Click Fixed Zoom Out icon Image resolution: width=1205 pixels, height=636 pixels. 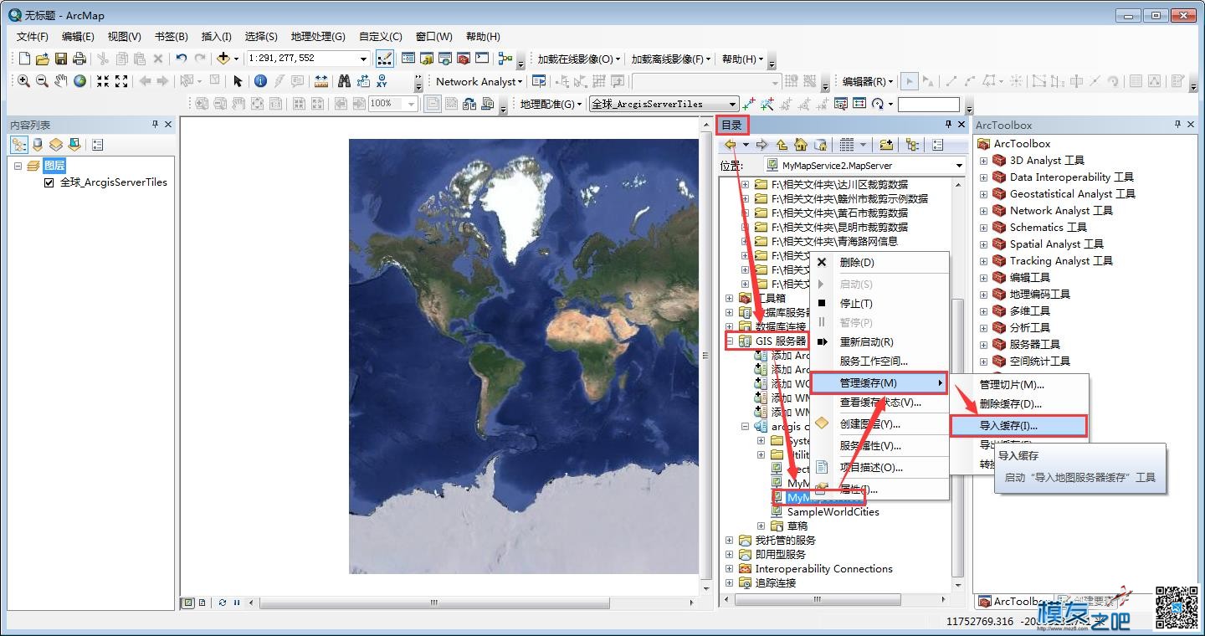122,81
